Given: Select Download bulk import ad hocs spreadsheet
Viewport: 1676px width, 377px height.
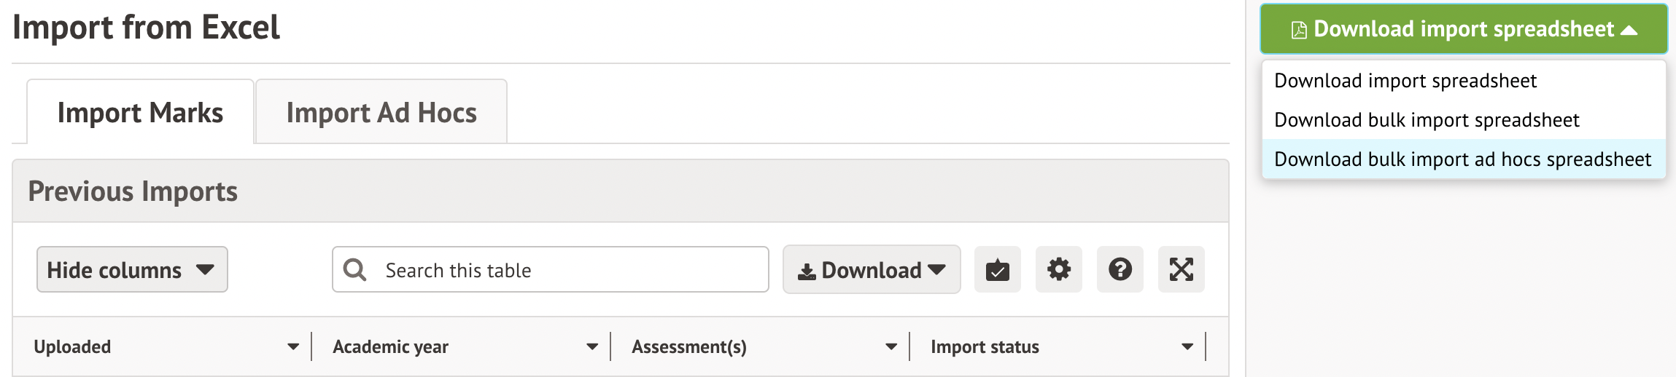Looking at the screenshot, I should (1462, 159).
